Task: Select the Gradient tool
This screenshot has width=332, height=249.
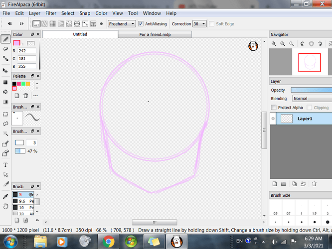Action: 5,102
